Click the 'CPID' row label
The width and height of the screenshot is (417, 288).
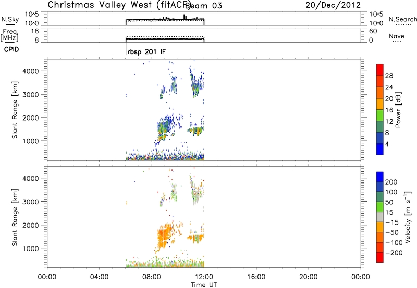[11, 49]
